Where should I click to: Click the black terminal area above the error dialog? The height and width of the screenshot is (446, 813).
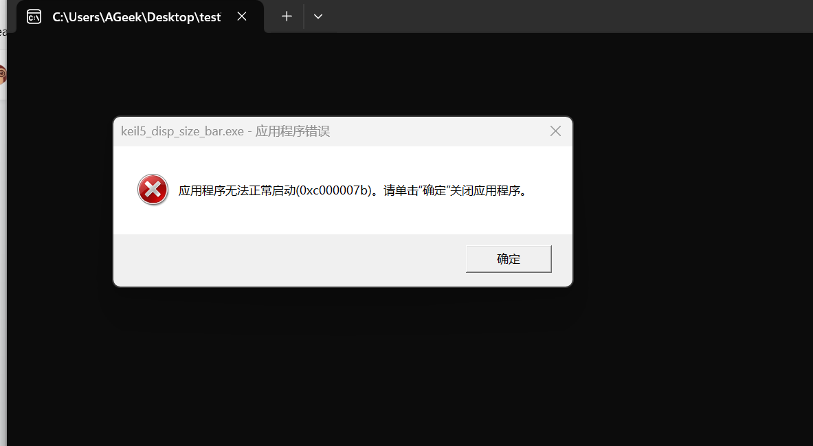click(344, 76)
